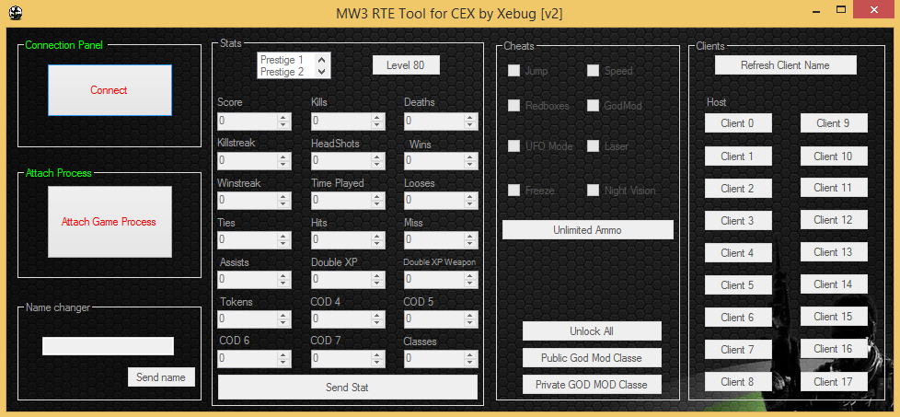Click Attach Game Process button

(x=110, y=222)
